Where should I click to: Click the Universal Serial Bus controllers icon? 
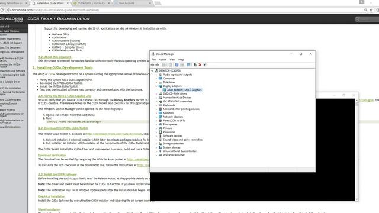tap(160, 151)
